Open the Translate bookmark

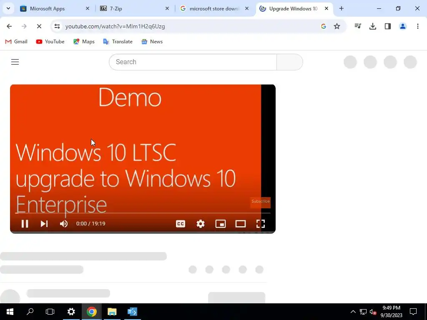[x=118, y=42]
